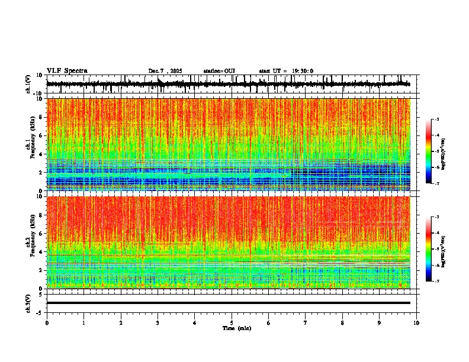Screen dimensions: 469x362
Task: Select the "start UT = 19:30: 0" header text
Action: click(286, 71)
